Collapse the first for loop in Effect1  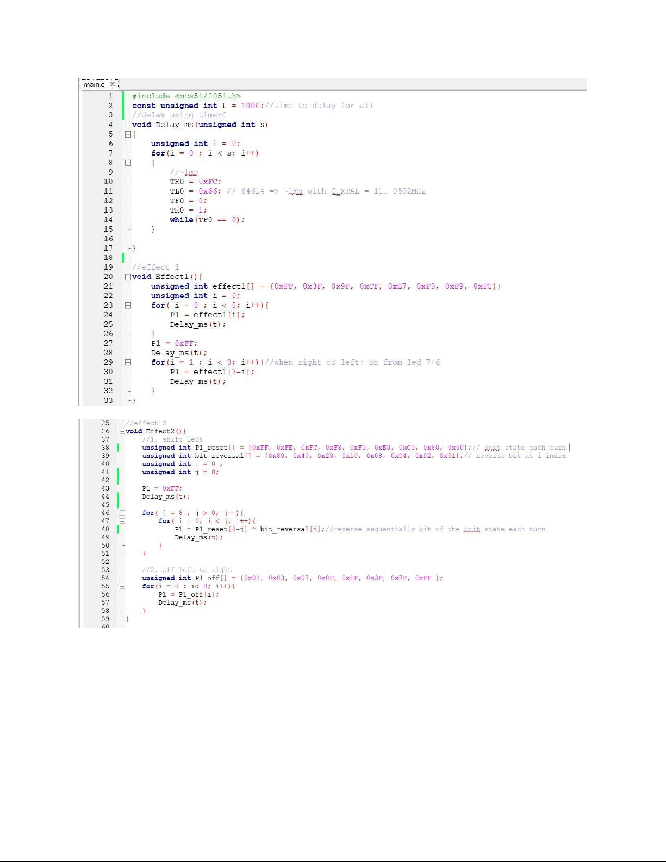click(x=128, y=306)
